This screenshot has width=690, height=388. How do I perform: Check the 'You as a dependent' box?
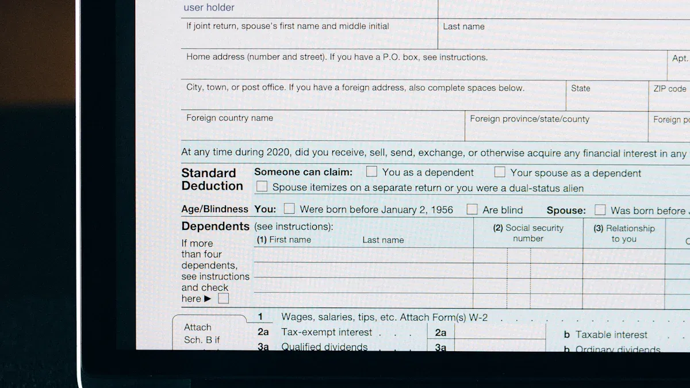pos(371,172)
